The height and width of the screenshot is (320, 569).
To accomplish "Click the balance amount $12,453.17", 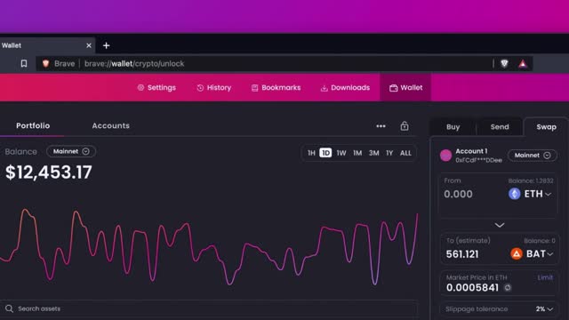I will tap(49, 172).
